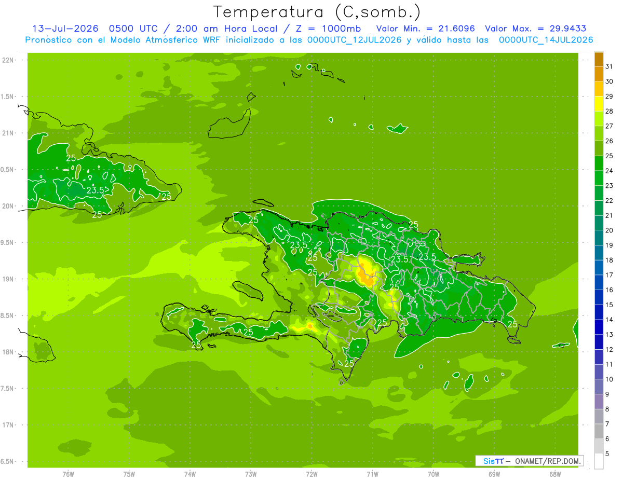Click the 'Temperatura (C,somb.)' title
This screenshot has height=481, width=623.
317,11
